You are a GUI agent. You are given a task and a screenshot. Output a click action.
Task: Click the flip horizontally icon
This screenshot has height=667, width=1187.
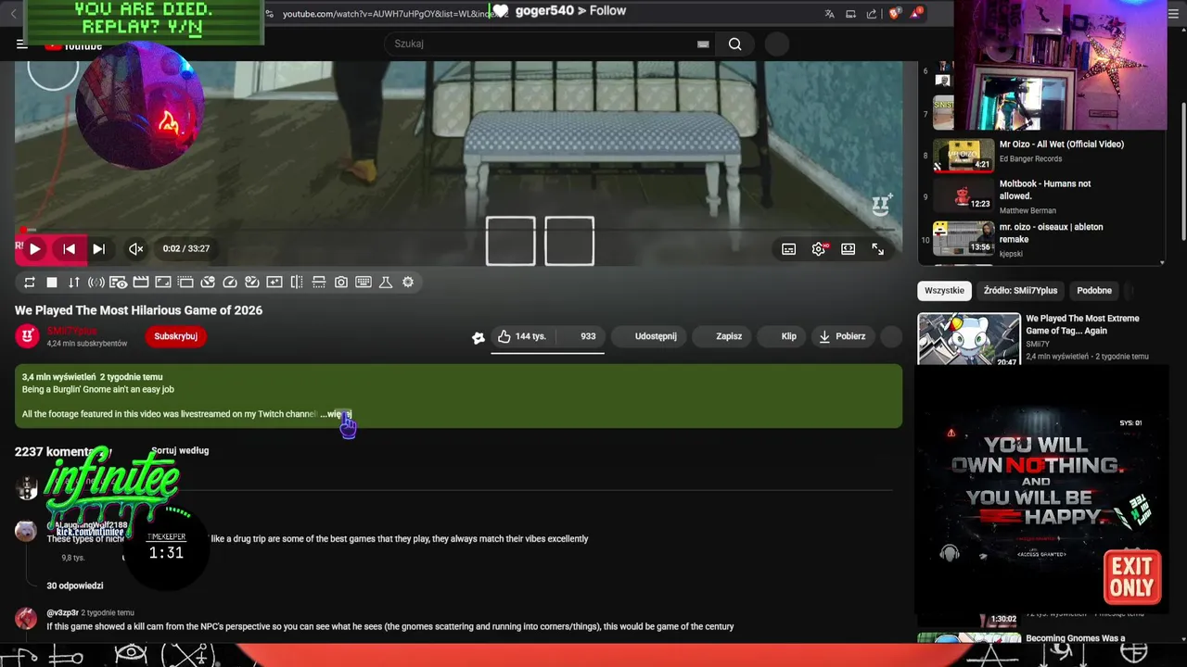click(297, 282)
